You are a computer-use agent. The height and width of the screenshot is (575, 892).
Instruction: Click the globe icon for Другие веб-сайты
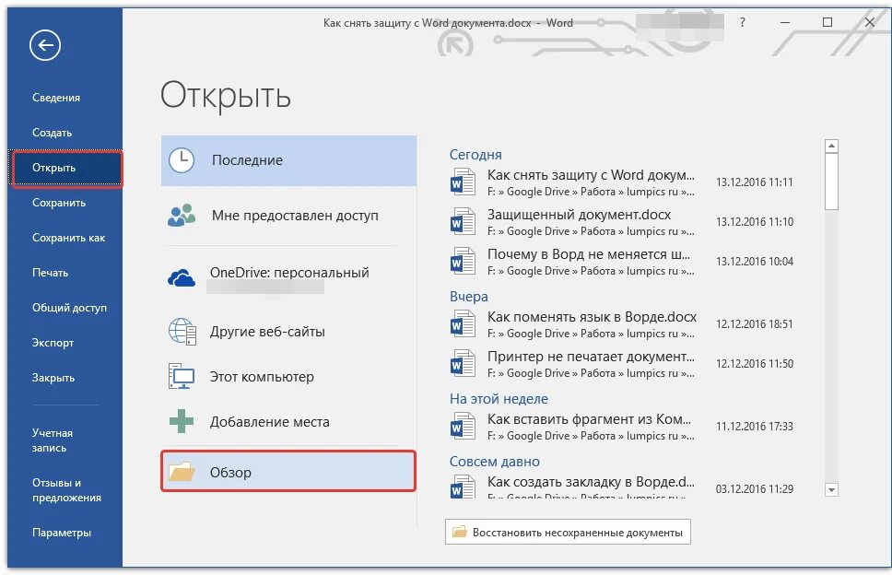182,331
